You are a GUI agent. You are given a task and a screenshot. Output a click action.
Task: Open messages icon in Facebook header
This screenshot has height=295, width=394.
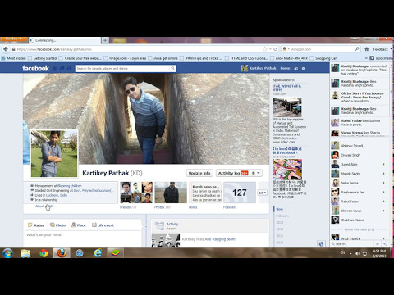pos(62,68)
